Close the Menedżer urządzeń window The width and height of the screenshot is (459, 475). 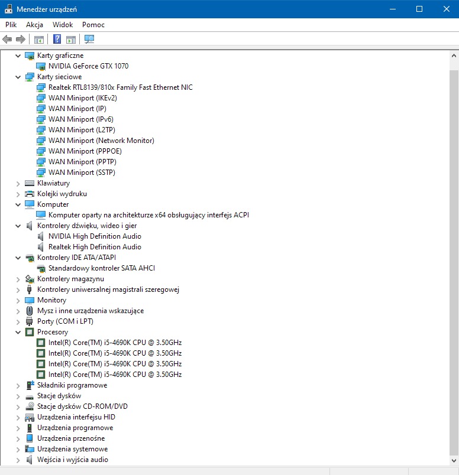tap(446, 9)
